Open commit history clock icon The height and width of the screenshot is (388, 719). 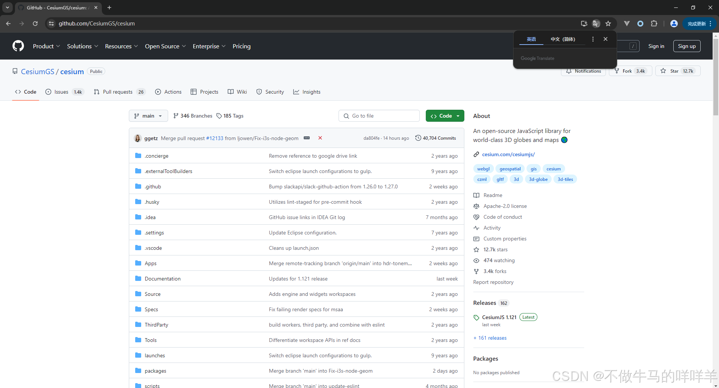pyautogui.click(x=418, y=138)
